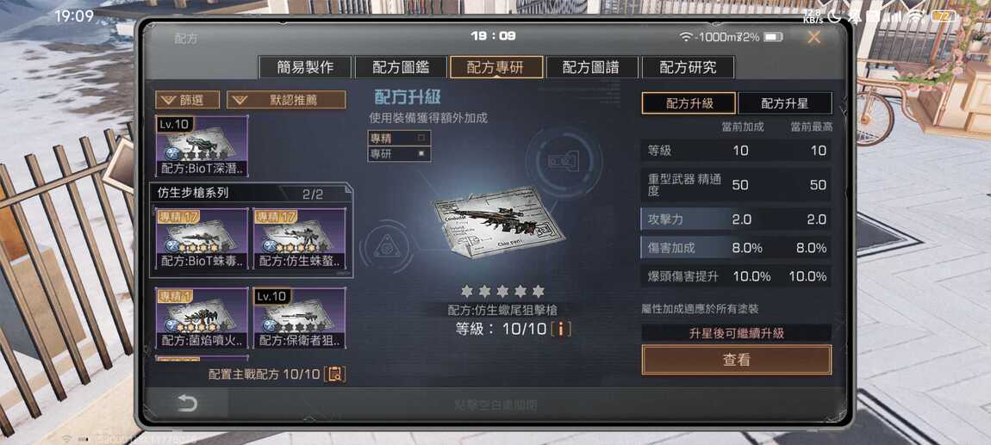
Task: Open the 默認推薦 sort dropdown
Action: (x=286, y=100)
